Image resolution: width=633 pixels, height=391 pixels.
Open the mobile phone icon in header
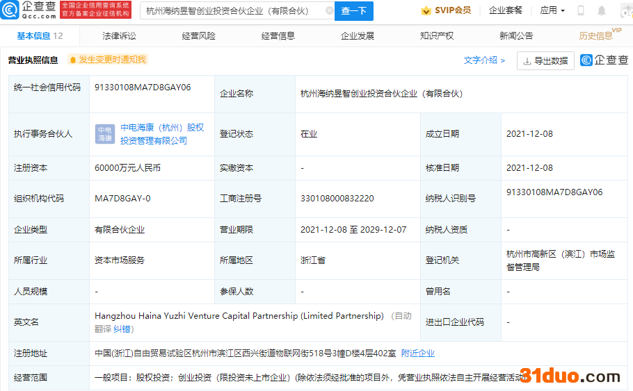(581, 10)
